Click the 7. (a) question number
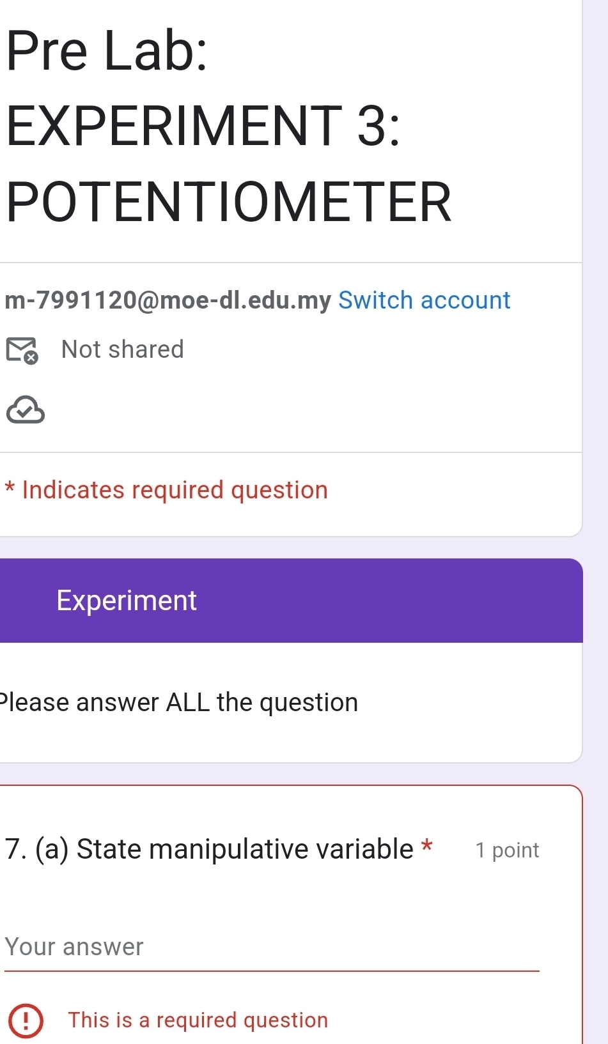The image size is (608, 1044). click(x=36, y=849)
